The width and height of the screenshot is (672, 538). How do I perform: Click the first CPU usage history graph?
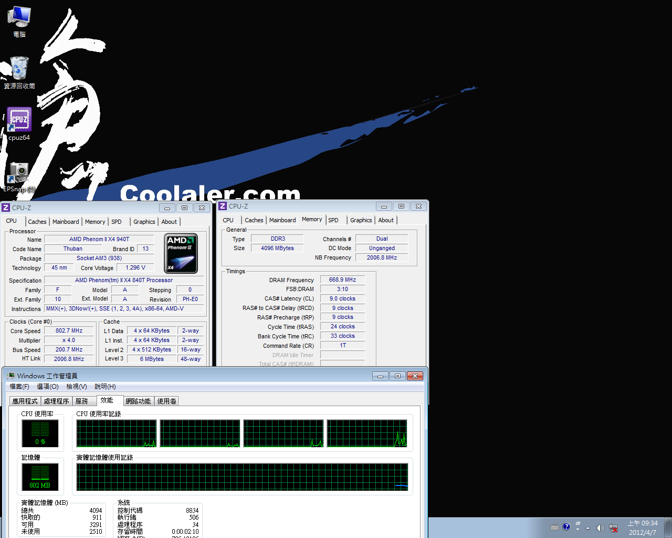coord(117,433)
